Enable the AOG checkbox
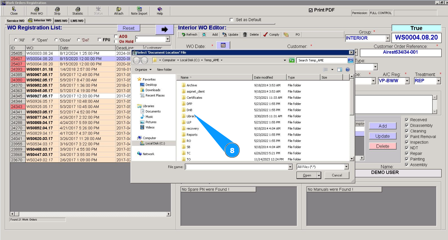The height and width of the screenshot is (240, 448). point(116,36)
